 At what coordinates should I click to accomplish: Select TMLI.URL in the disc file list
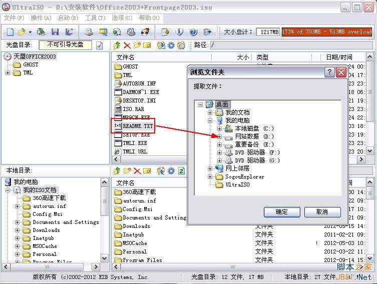coord(135,151)
